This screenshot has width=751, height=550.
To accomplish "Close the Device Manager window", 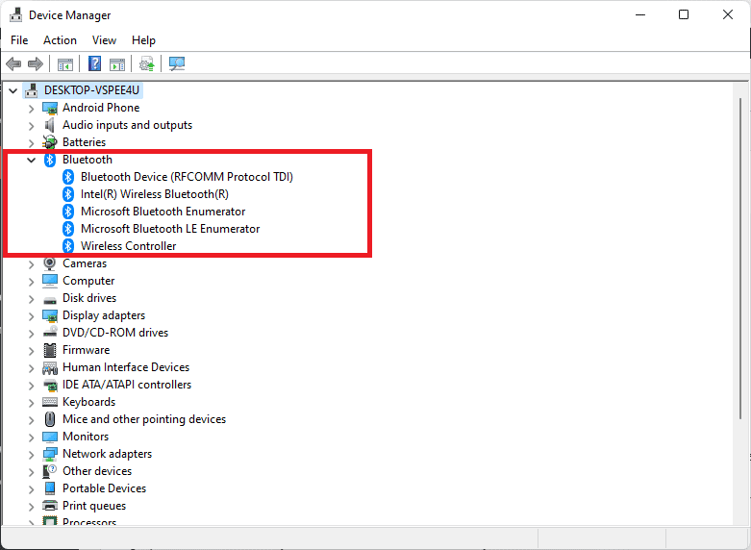I will tap(728, 14).
